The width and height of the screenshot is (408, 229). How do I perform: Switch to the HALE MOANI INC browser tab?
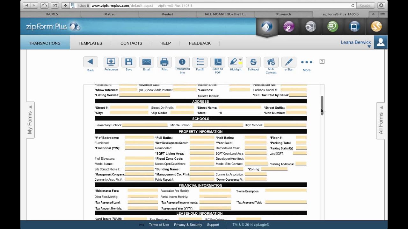[x=226, y=14]
